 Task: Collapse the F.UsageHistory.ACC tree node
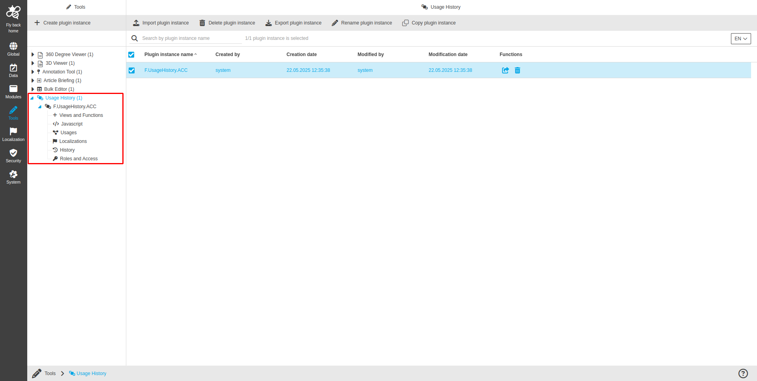tap(40, 107)
